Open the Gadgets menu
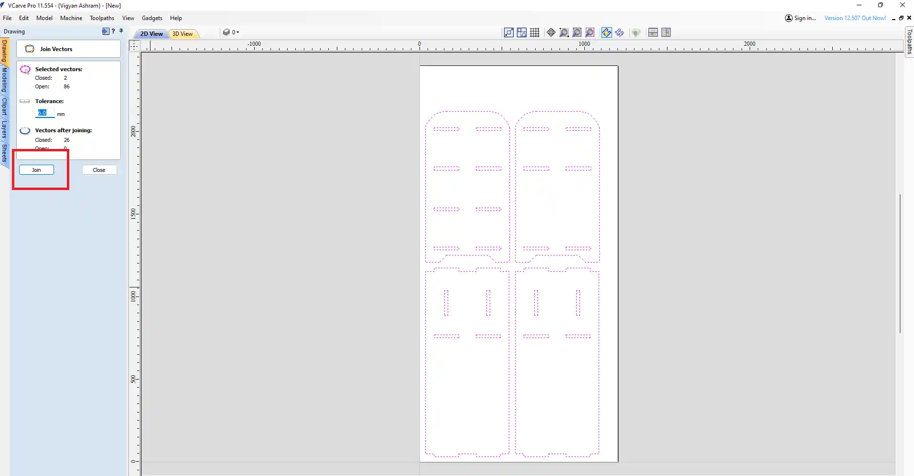This screenshot has height=476, width=914. point(152,18)
